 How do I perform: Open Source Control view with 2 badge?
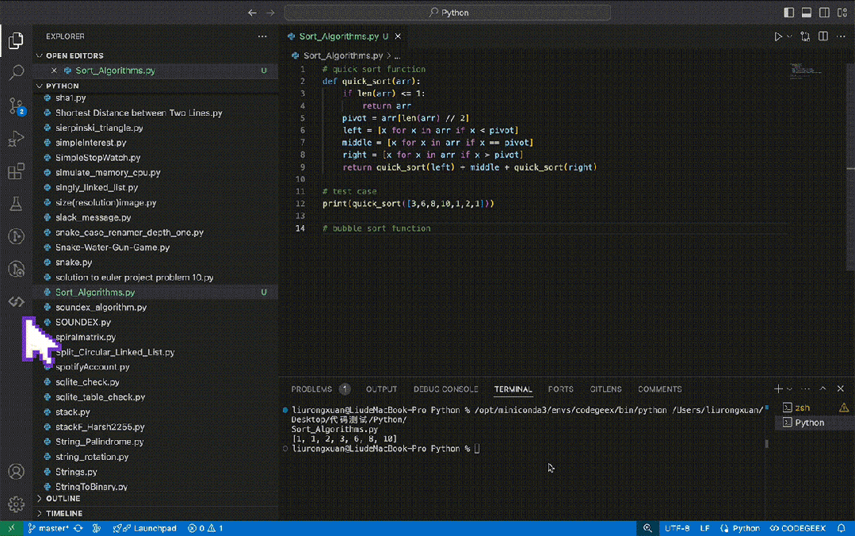(16, 106)
